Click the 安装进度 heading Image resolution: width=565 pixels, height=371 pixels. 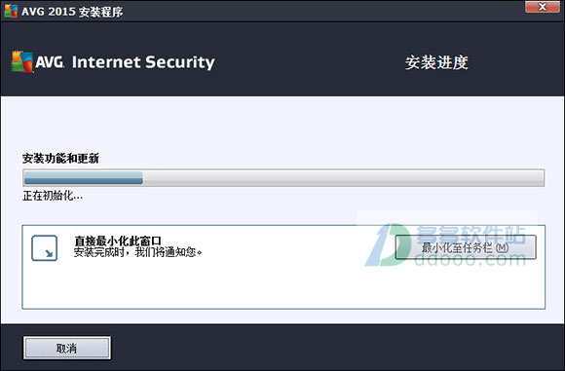436,62
